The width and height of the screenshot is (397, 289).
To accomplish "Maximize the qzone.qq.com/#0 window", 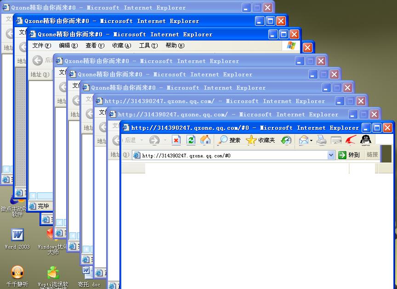I will [x=377, y=128].
